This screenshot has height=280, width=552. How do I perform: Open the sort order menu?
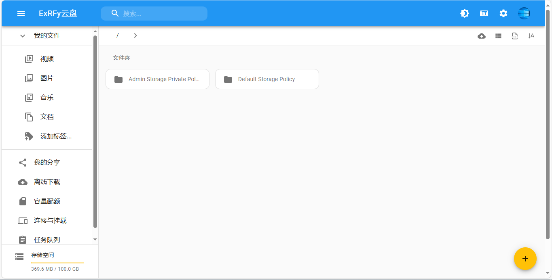531,36
